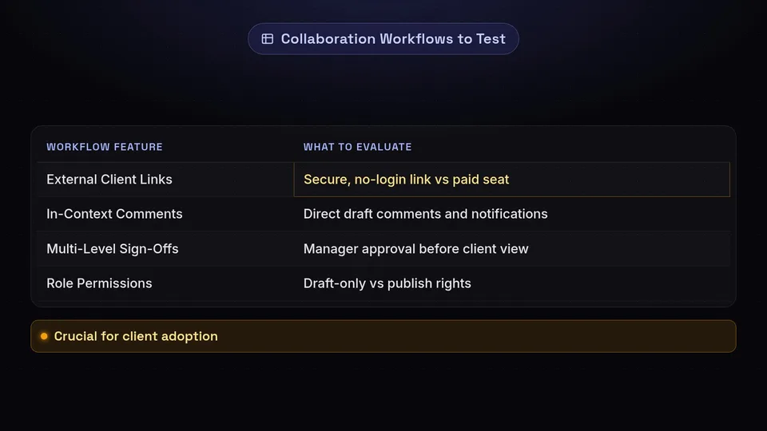Click 'Draft-only vs publish rights' cell
This screenshot has width=767, height=431.
pos(511,283)
